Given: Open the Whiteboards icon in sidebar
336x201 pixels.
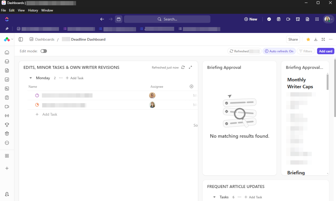Looking at the screenshot, I should tap(7, 89).
